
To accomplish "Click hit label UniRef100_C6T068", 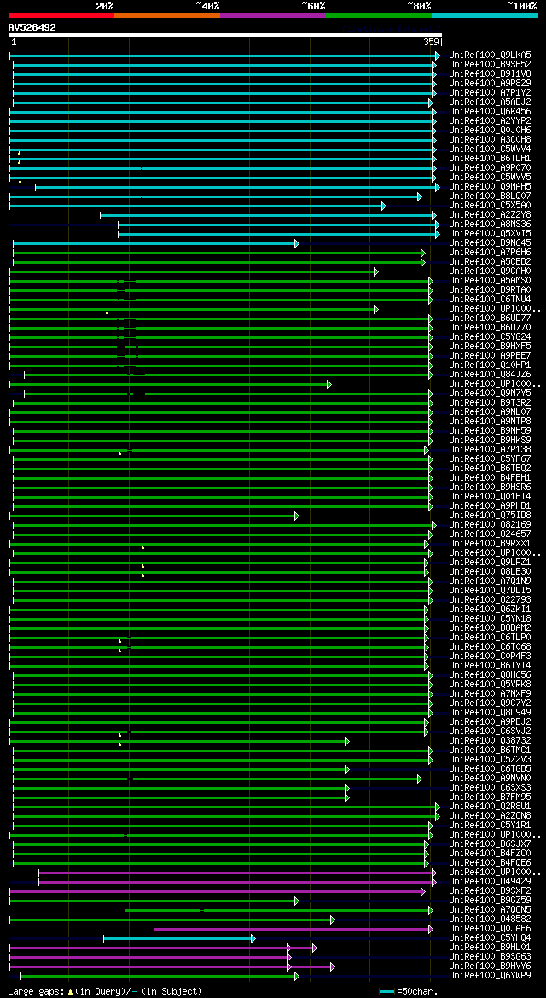I will 490,646.
